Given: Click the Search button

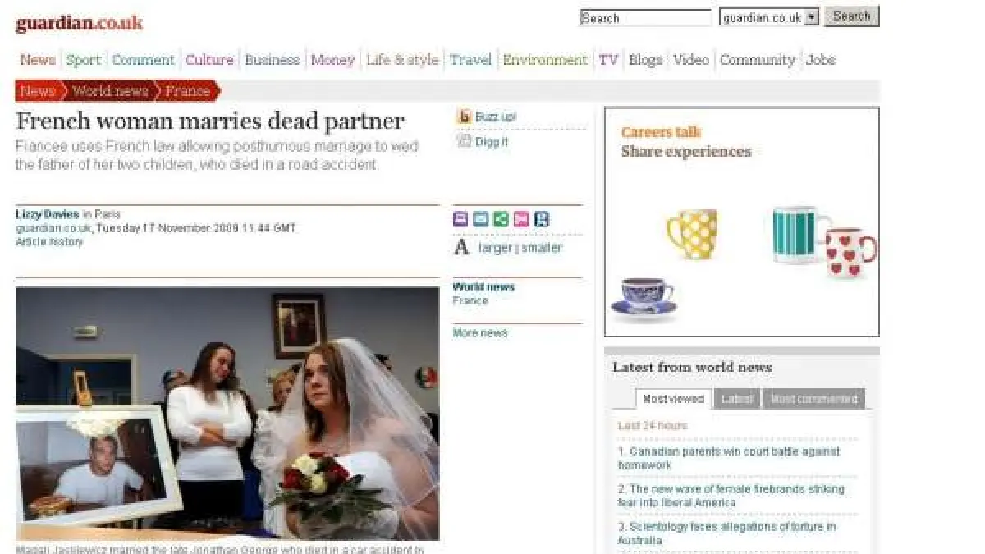Looking at the screenshot, I should [x=851, y=16].
